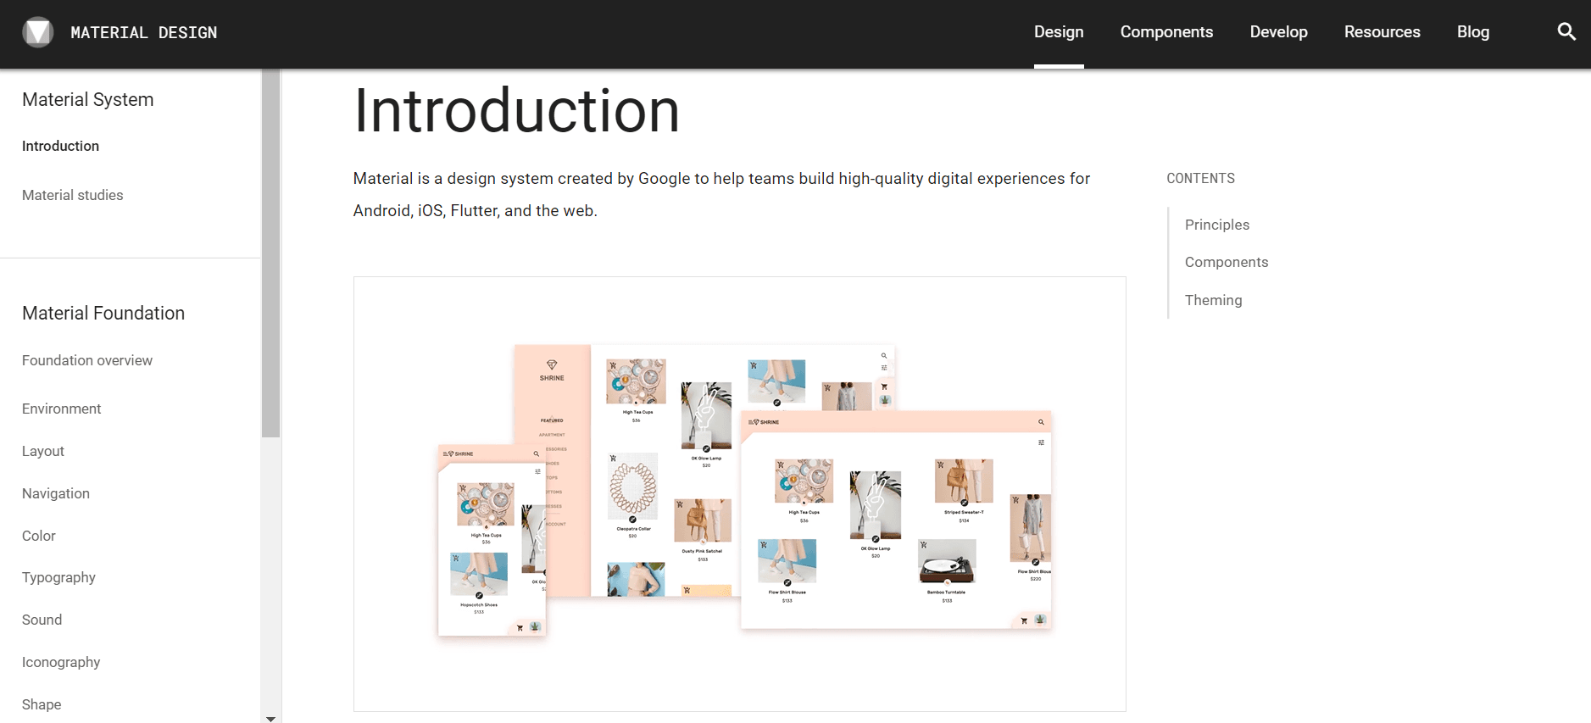
Task: Click the CONTENTS label
Action: pyautogui.click(x=1200, y=178)
